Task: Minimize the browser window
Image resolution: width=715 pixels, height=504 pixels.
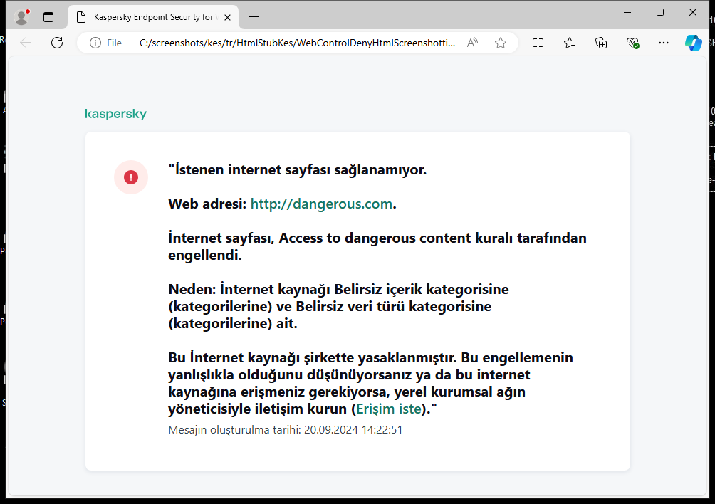Action: pyautogui.click(x=627, y=12)
